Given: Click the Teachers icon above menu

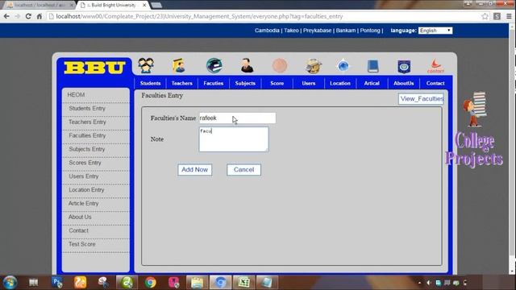Looking at the screenshot, I should [x=179, y=65].
